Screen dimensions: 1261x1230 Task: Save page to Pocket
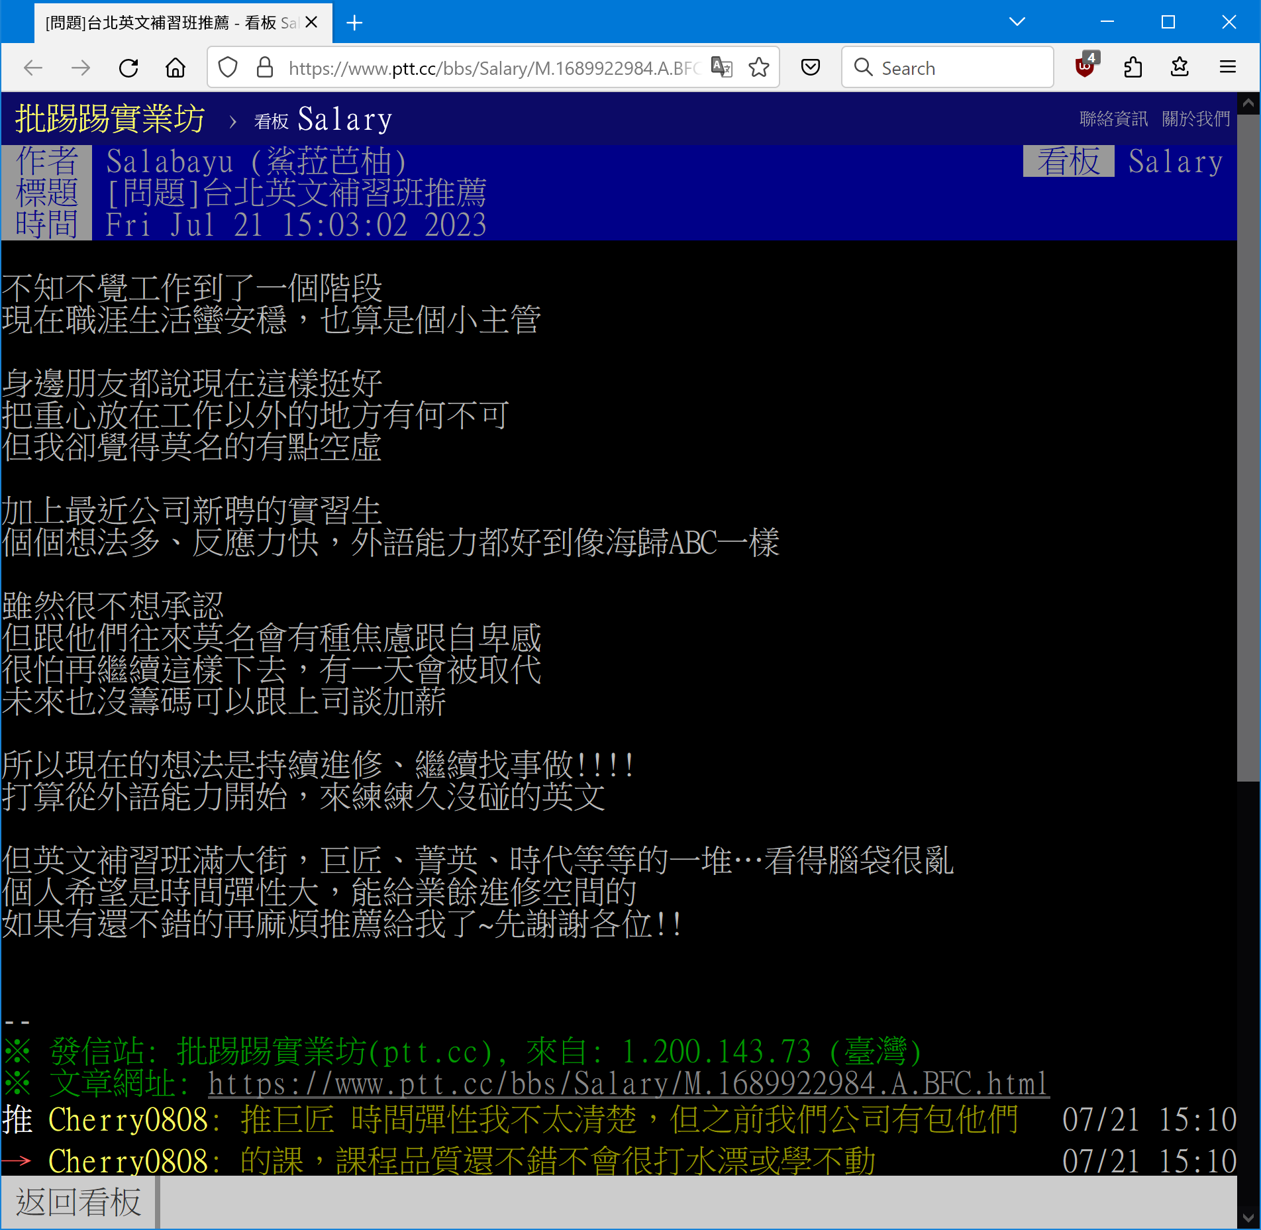(x=811, y=68)
